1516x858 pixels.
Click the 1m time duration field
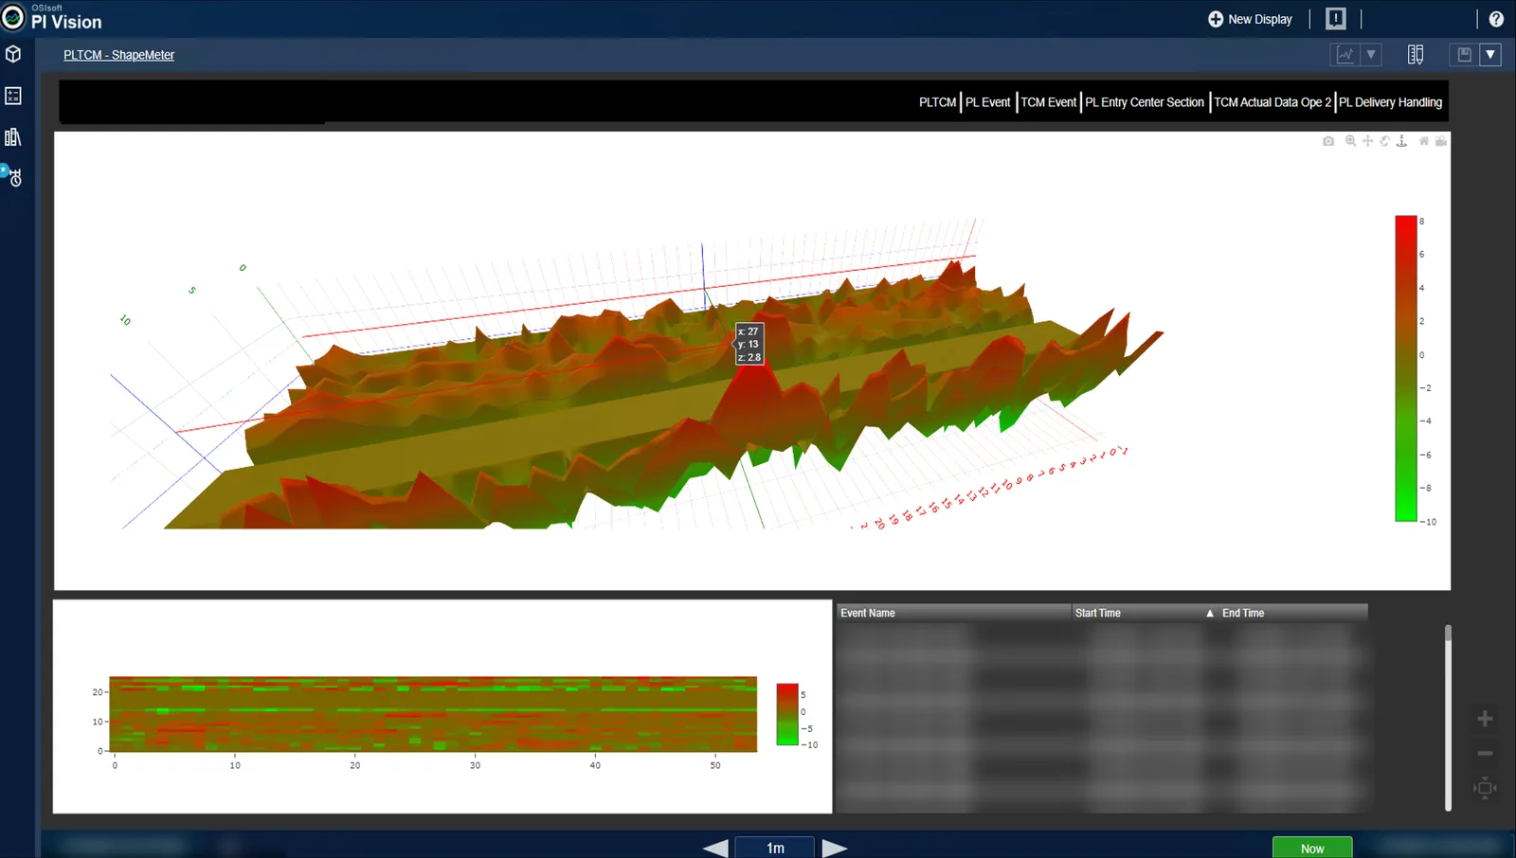(x=775, y=849)
